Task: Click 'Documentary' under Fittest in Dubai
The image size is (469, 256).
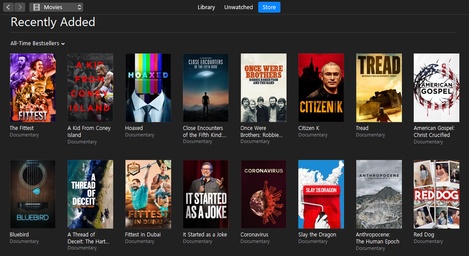Action: [140, 241]
